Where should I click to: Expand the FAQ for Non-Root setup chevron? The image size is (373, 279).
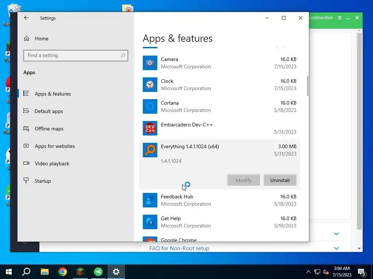[x=336, y=248]
